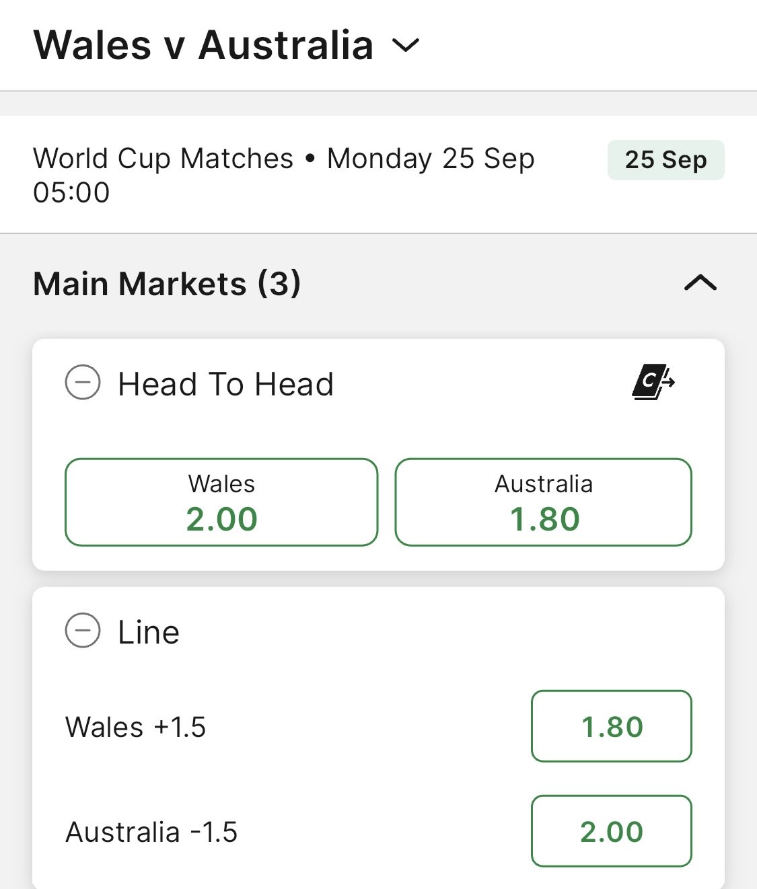The width and height of the screenshot is (757, 889).
Task: Collapse the Line market using minus circle
Action: 83,631
